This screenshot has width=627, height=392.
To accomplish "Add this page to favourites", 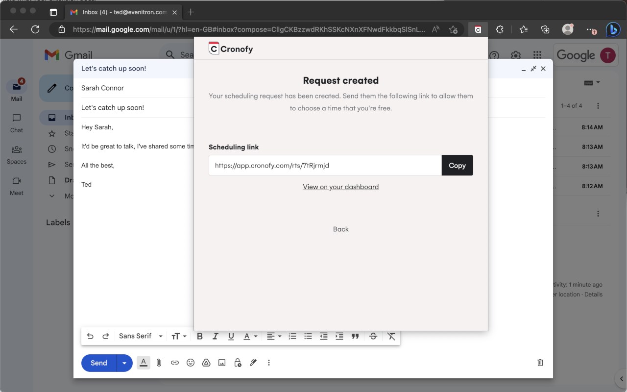I will [454, 29].
